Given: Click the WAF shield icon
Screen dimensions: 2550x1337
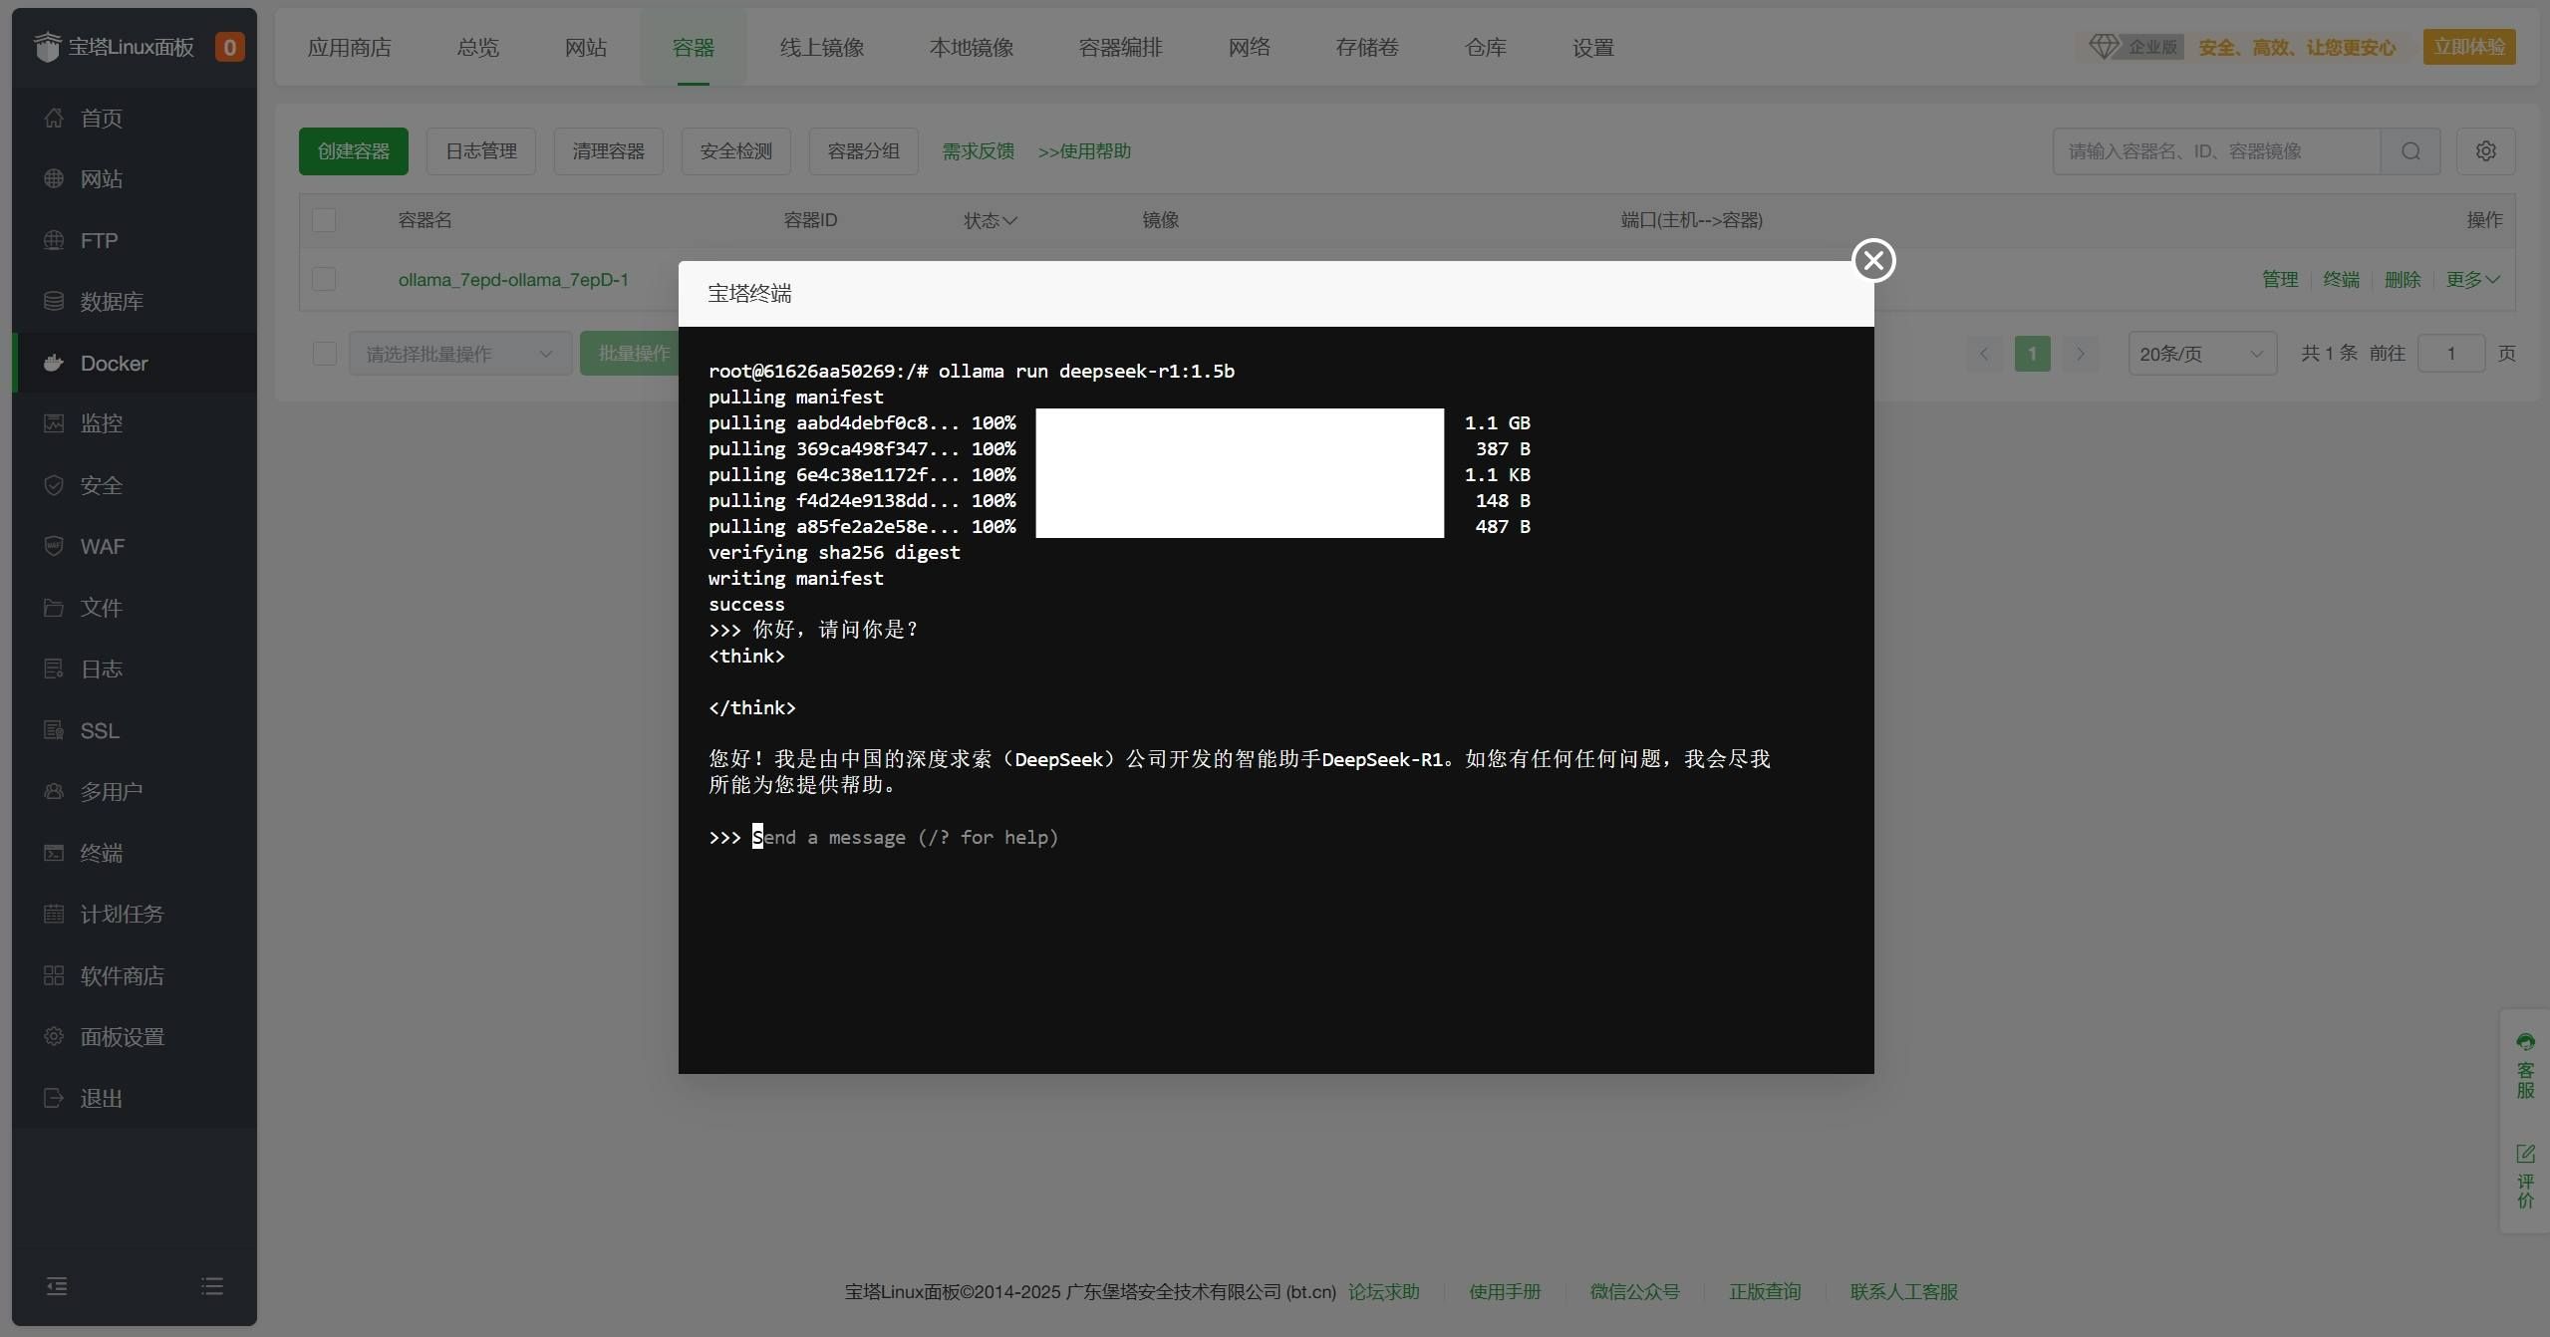Looking at the screenshot, I should pos(54,547).
